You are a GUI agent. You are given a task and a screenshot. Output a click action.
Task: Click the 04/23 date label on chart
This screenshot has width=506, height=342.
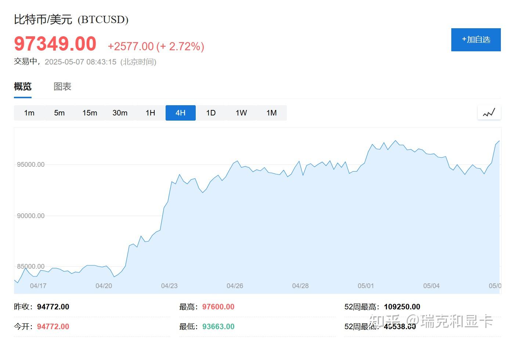(169, 286)
